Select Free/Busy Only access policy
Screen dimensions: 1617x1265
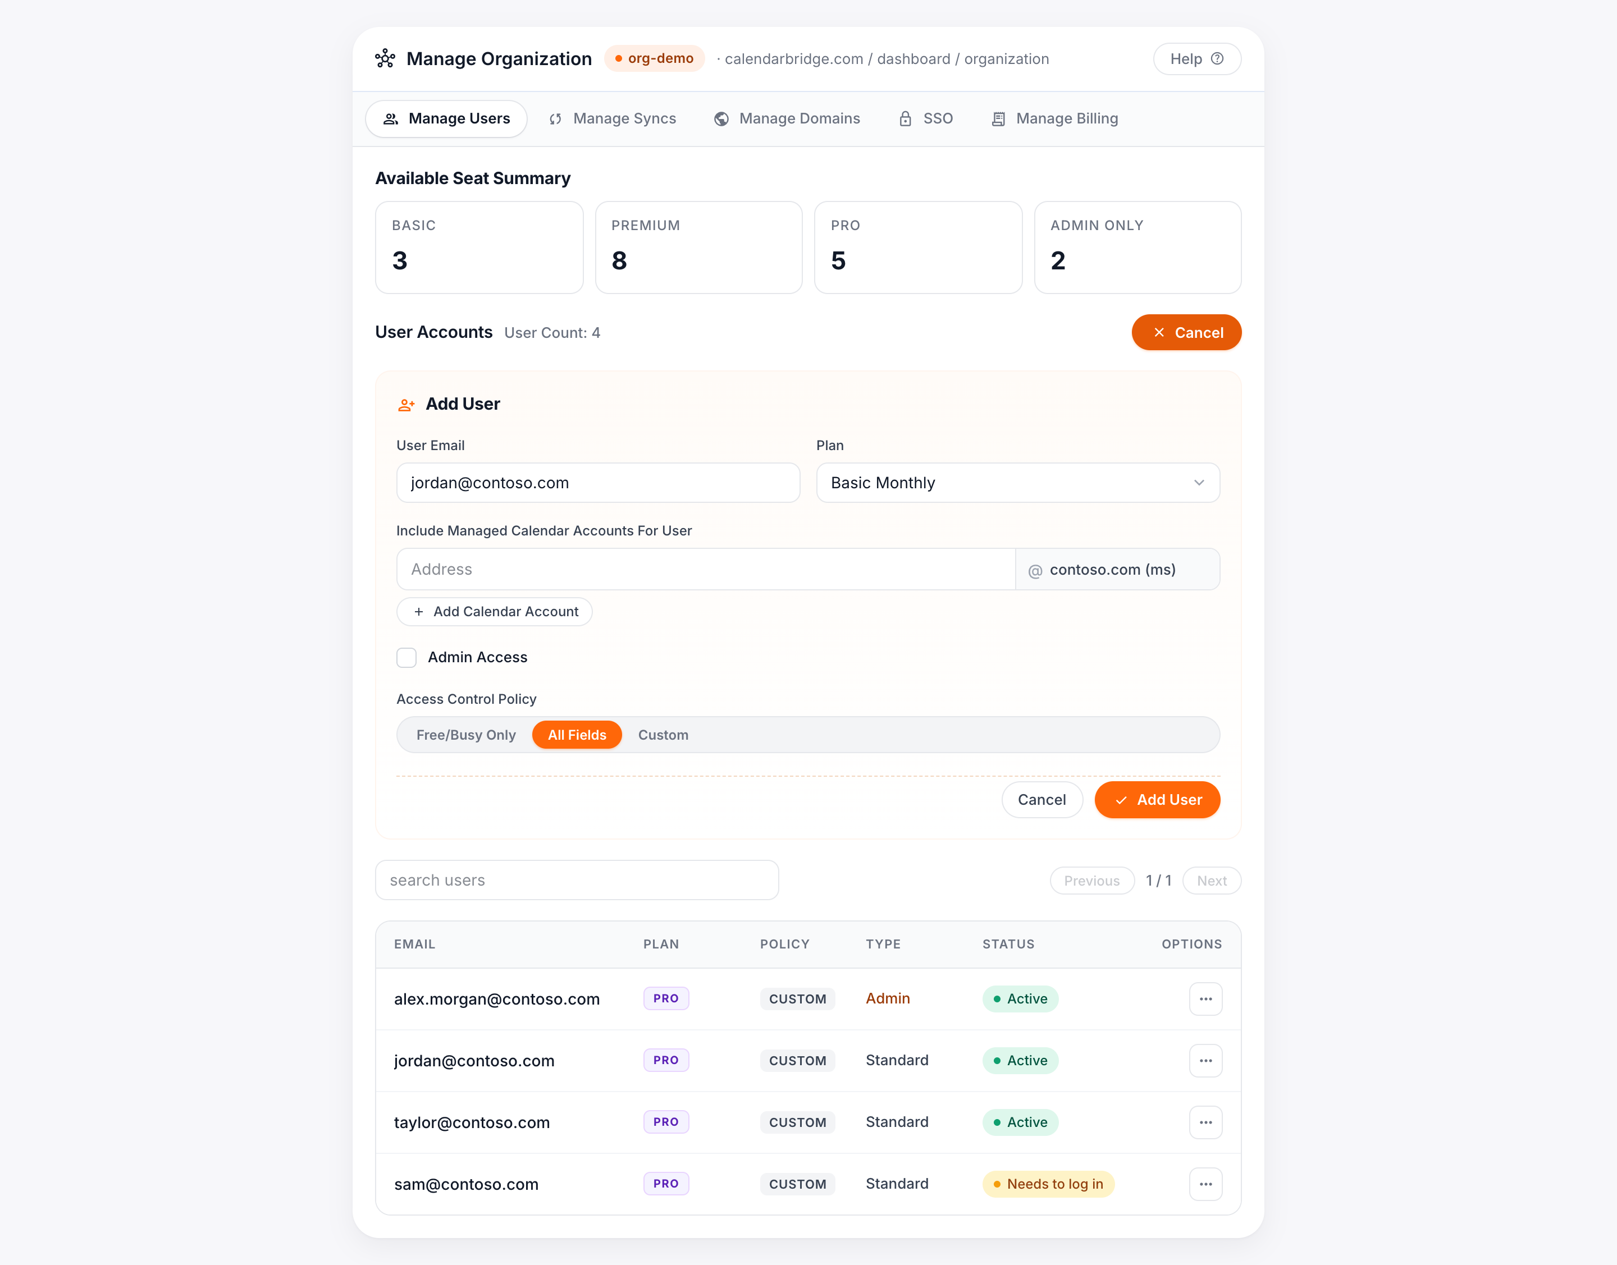coord(465,735)
